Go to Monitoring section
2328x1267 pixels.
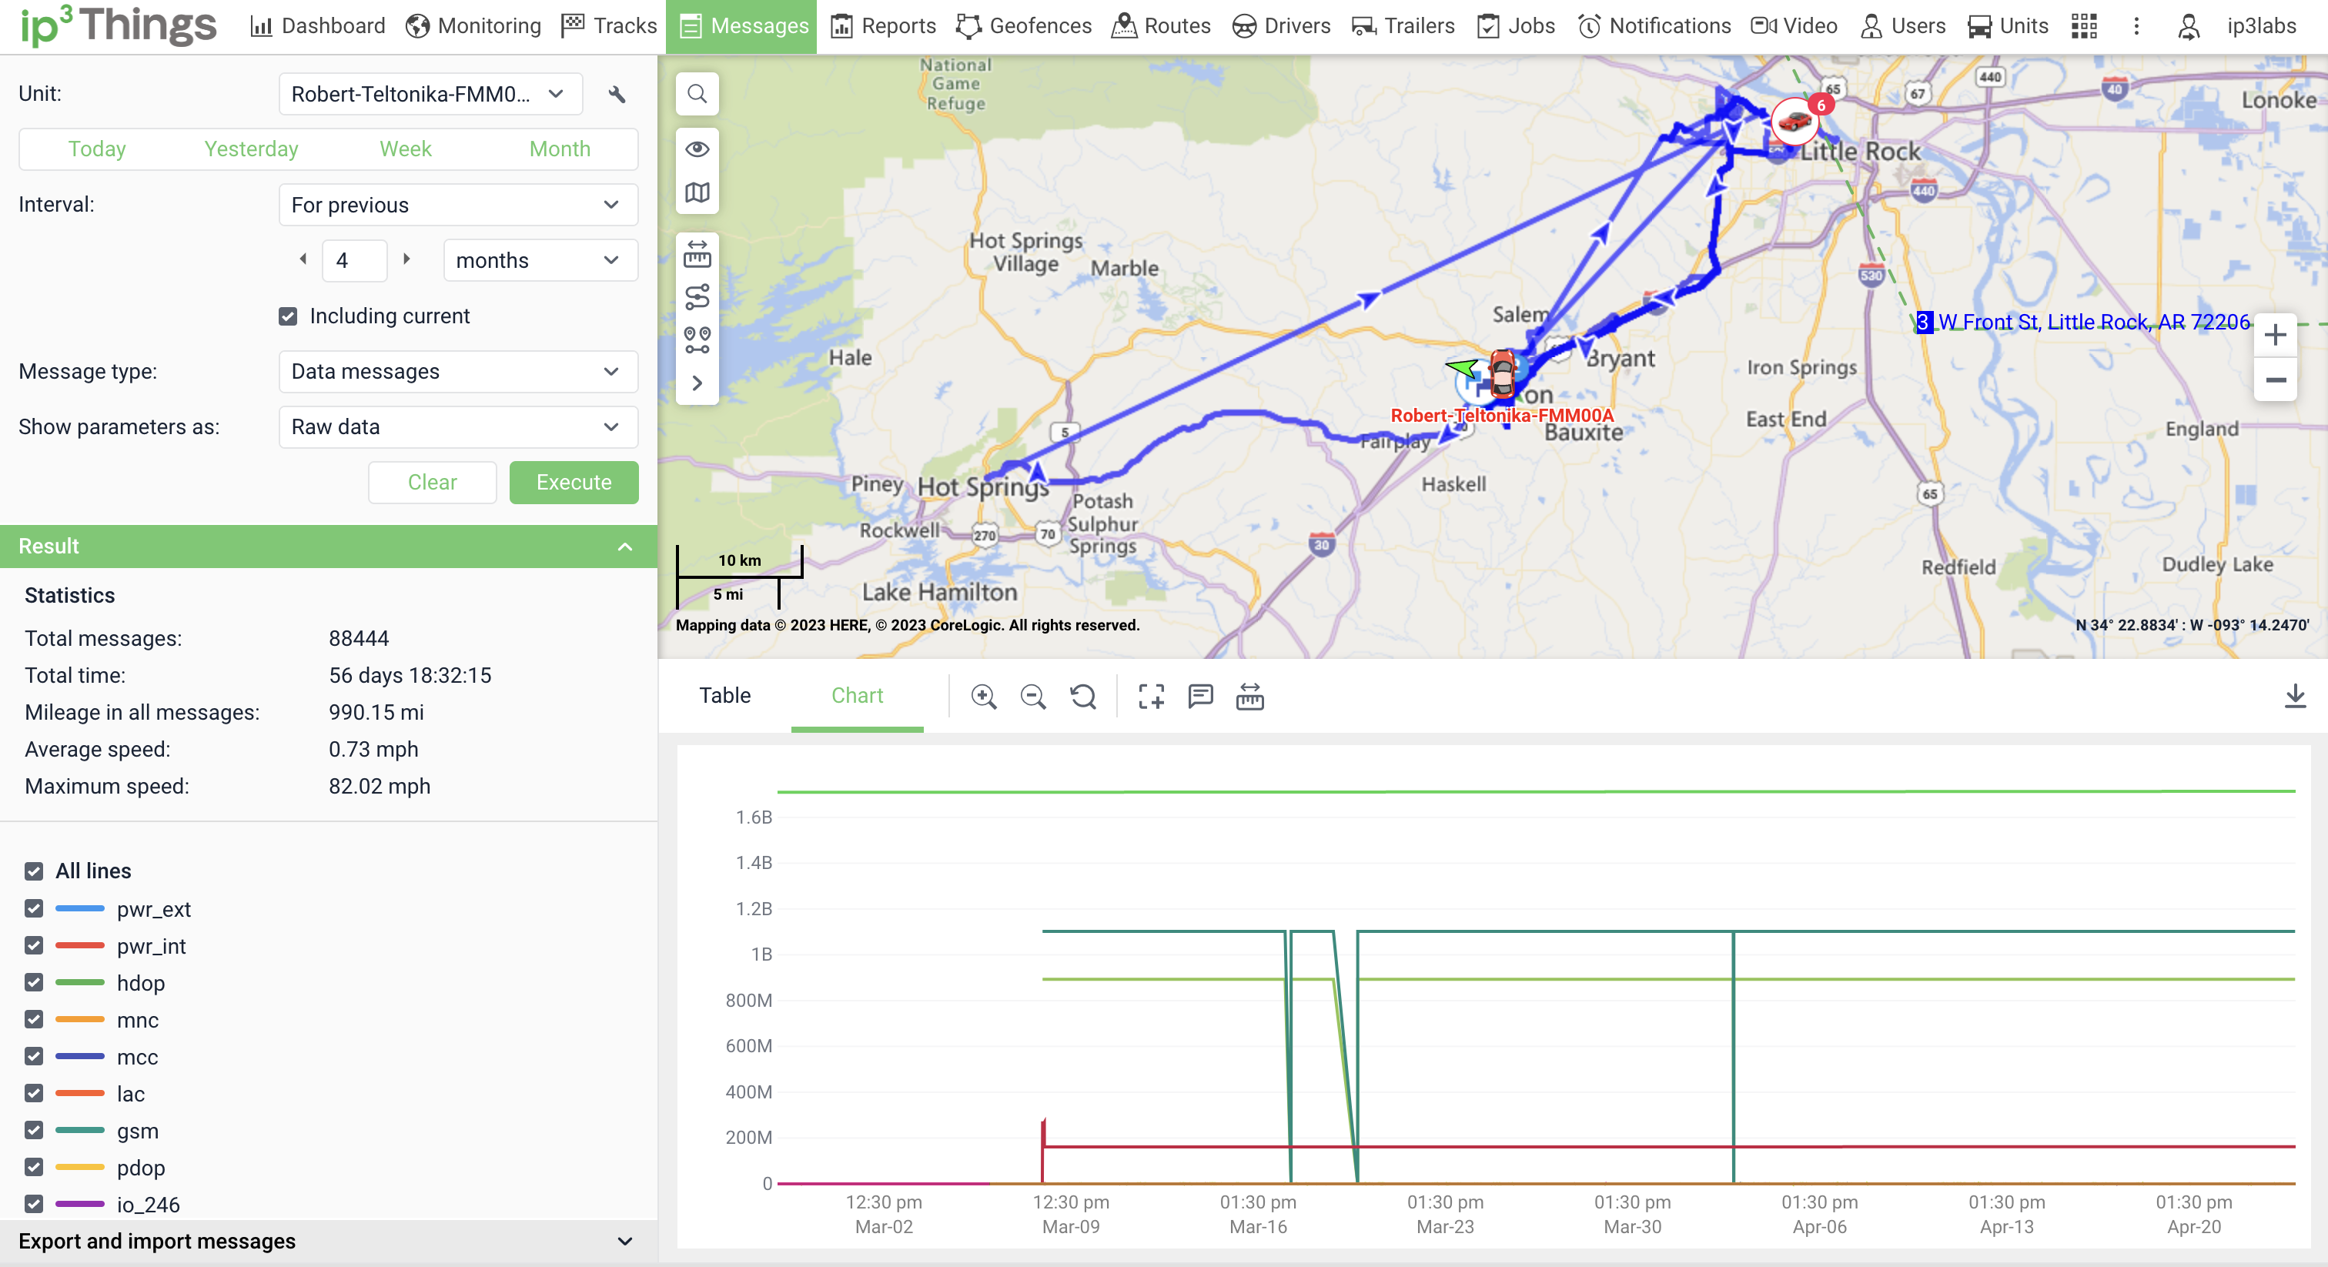(x=473, y=26)
